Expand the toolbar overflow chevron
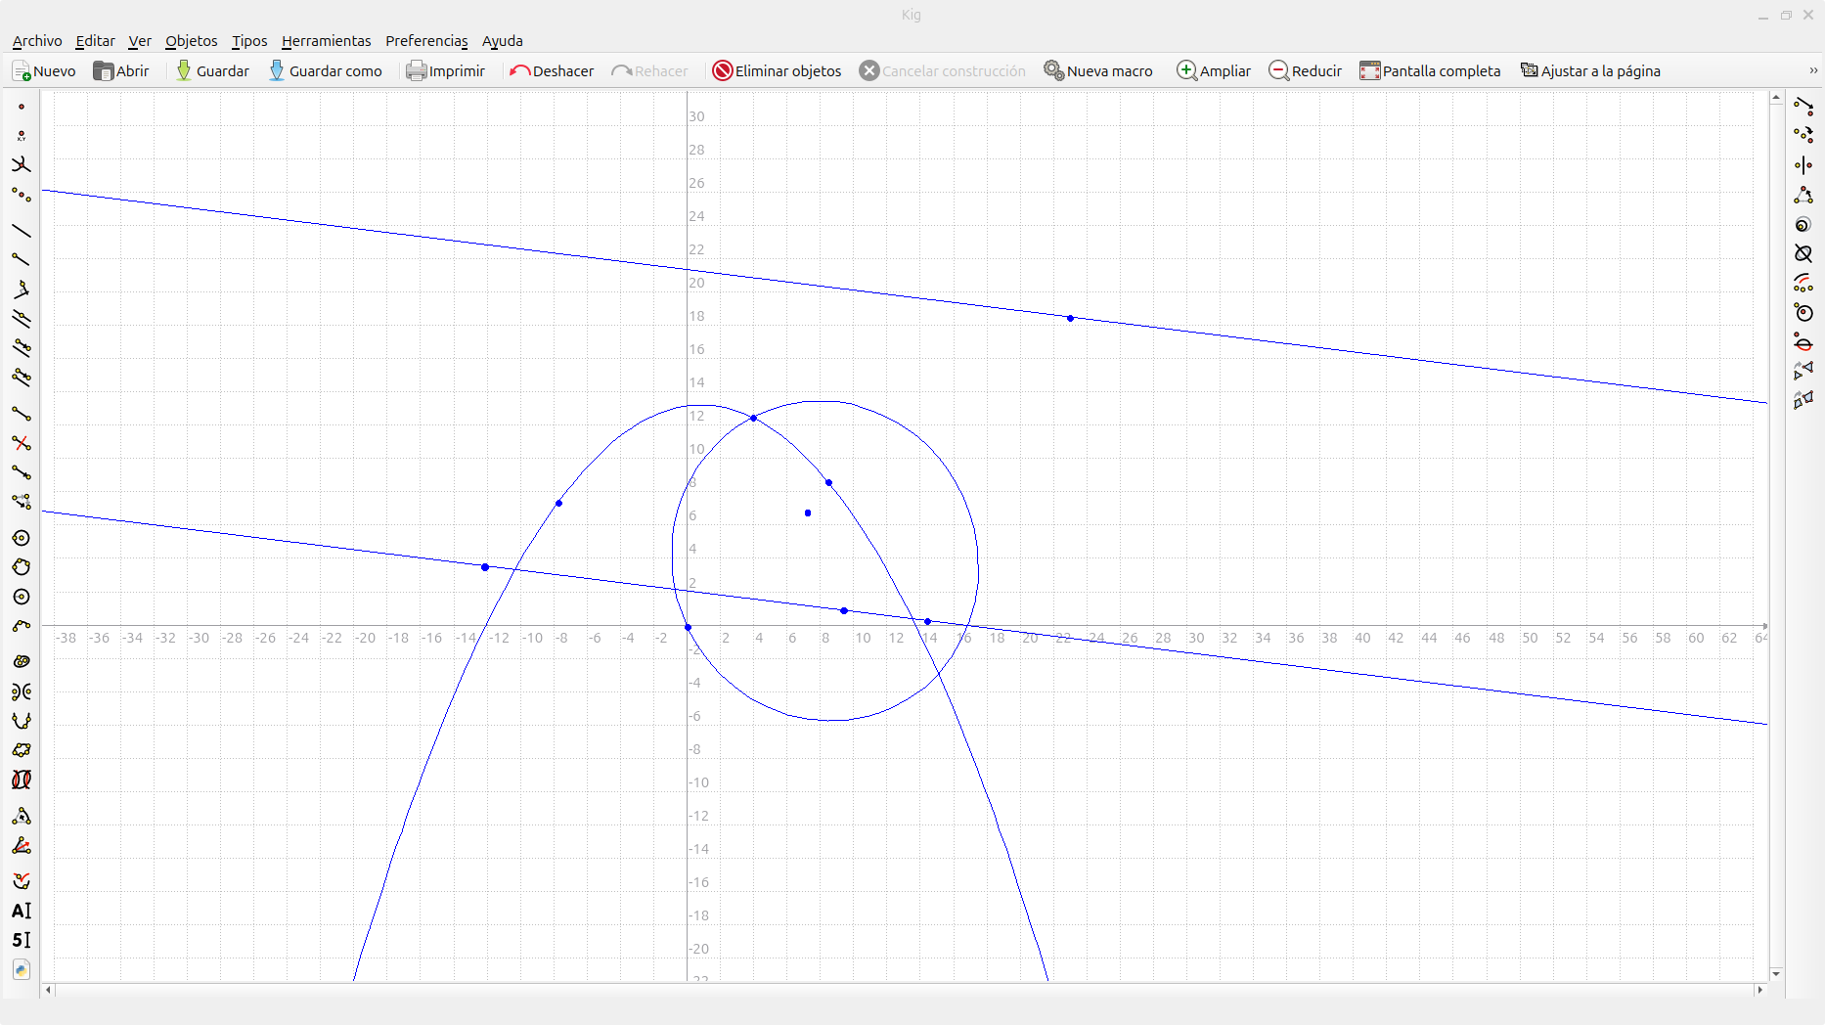 click(x=1812, y=71)
